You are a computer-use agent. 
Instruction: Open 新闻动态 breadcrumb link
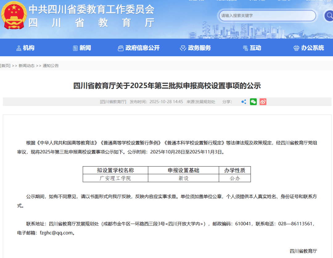(27, 66)
